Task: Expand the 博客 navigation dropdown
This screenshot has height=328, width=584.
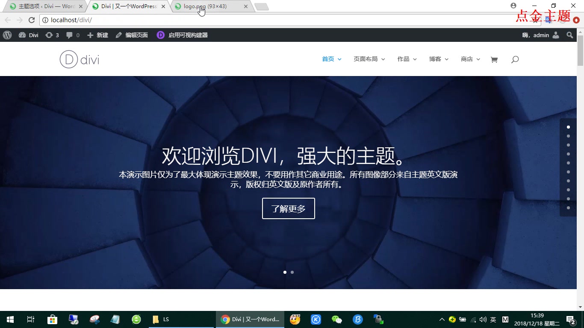Action: 439,59
